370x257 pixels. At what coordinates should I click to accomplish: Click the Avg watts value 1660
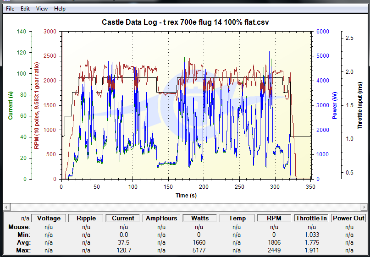click(199, 242)
